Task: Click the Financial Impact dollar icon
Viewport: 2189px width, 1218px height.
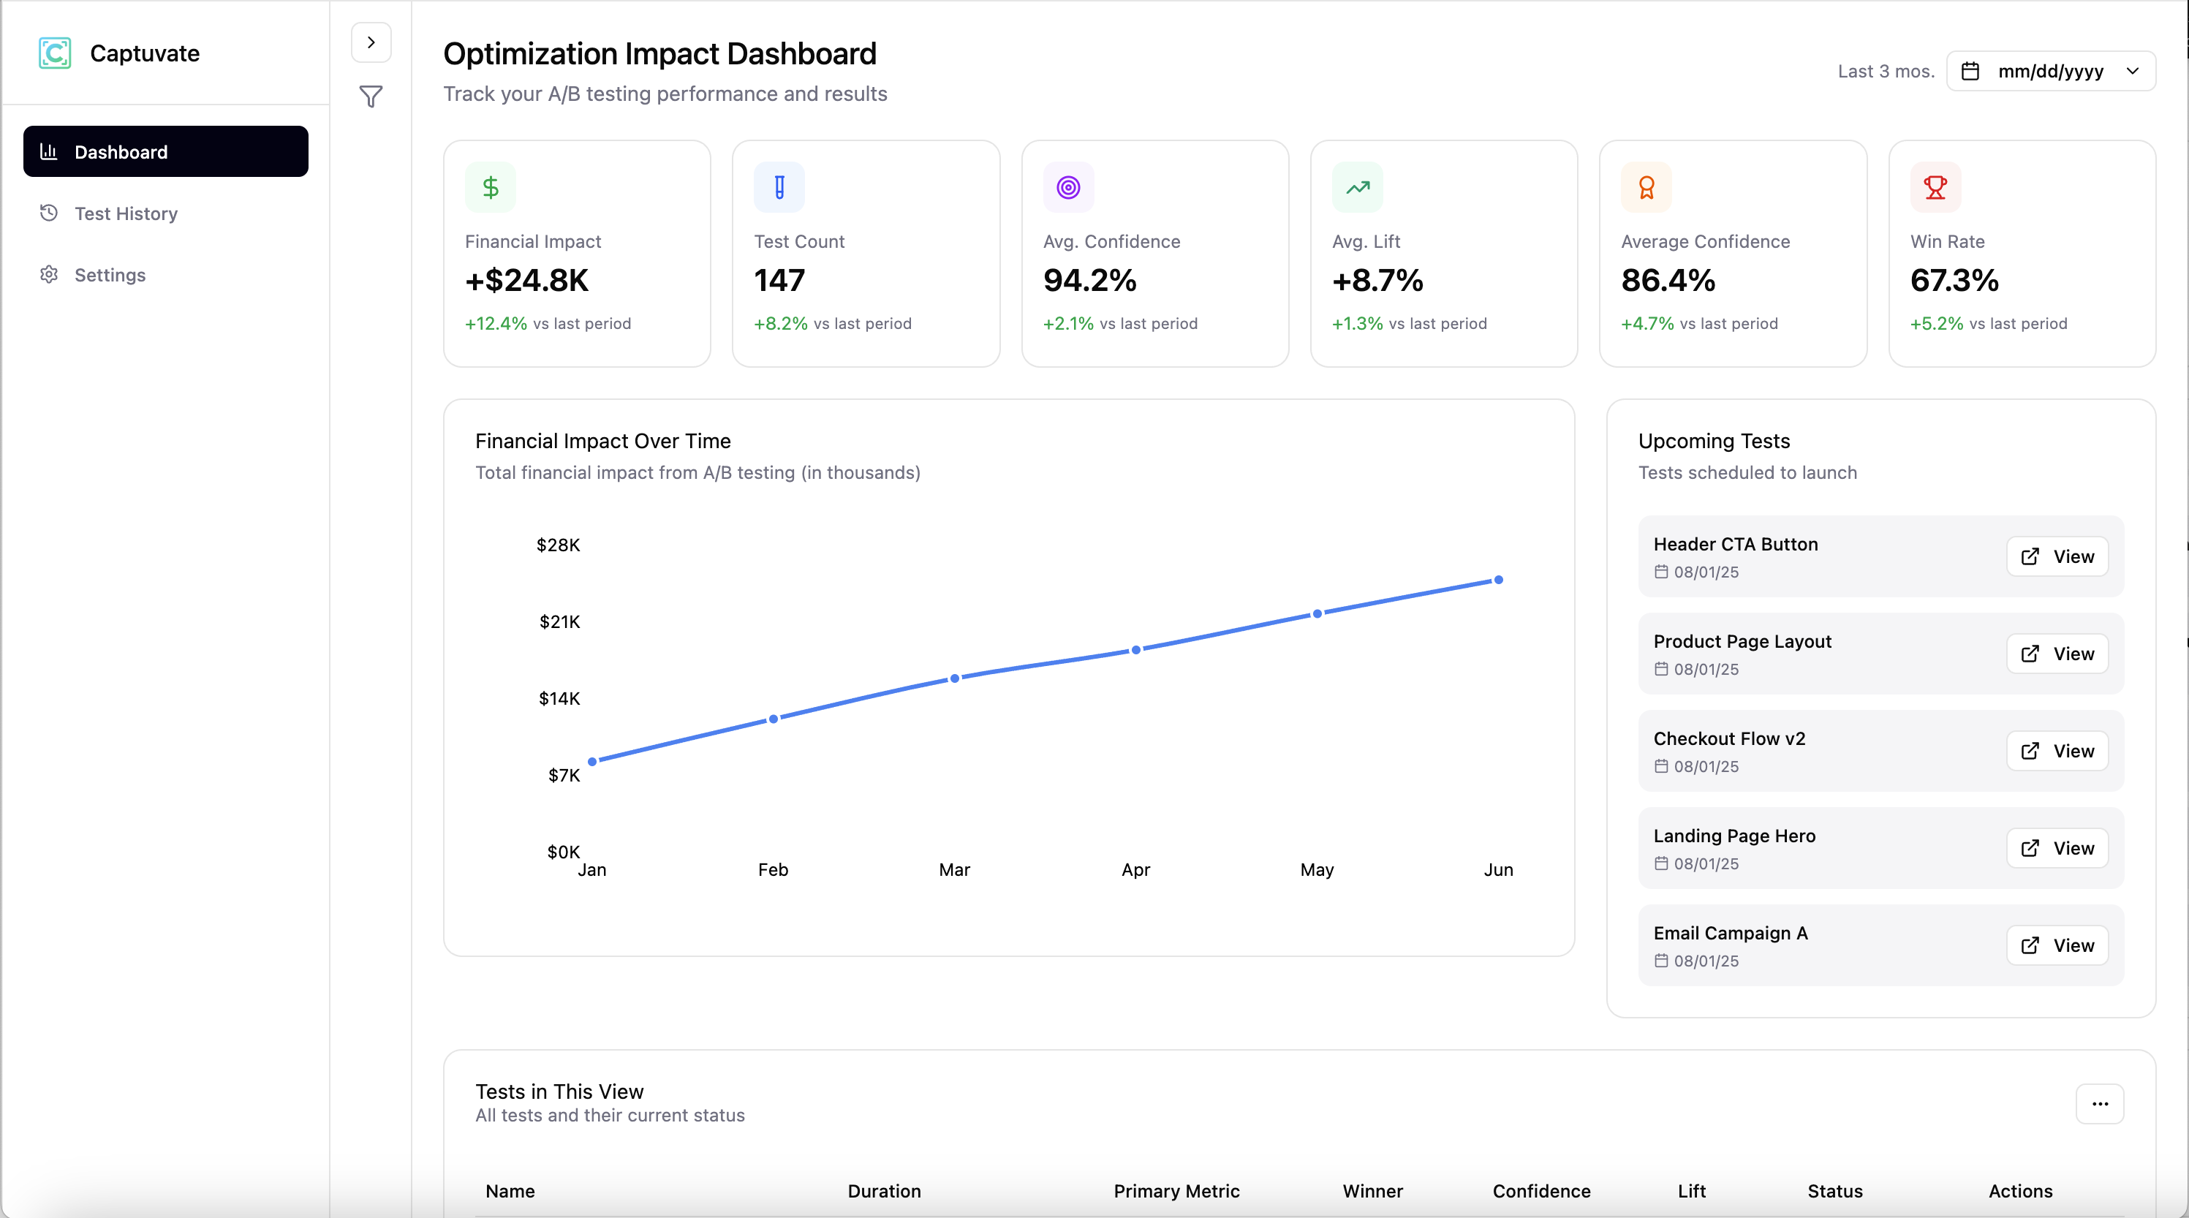Action: 491,186
